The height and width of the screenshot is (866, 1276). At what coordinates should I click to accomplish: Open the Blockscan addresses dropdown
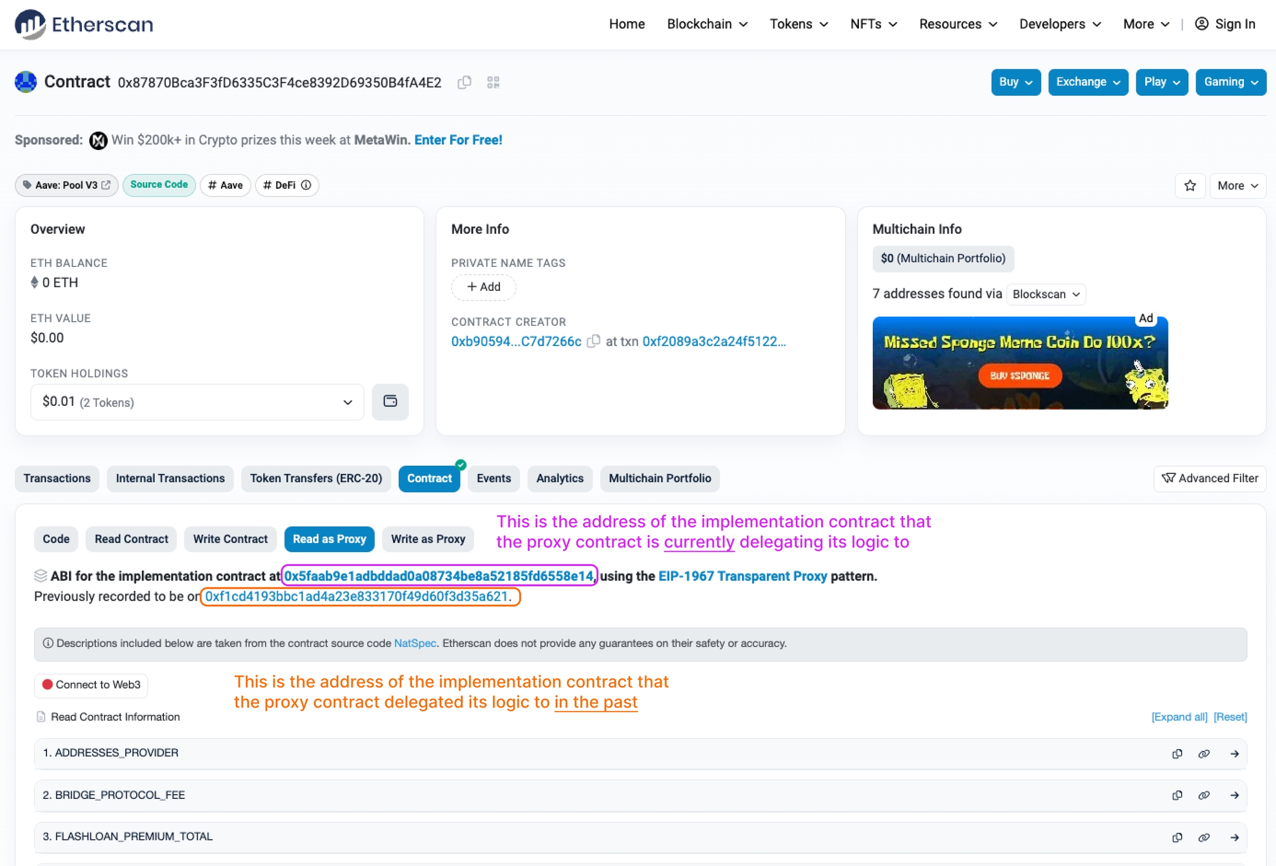(x=1046, y=294)
